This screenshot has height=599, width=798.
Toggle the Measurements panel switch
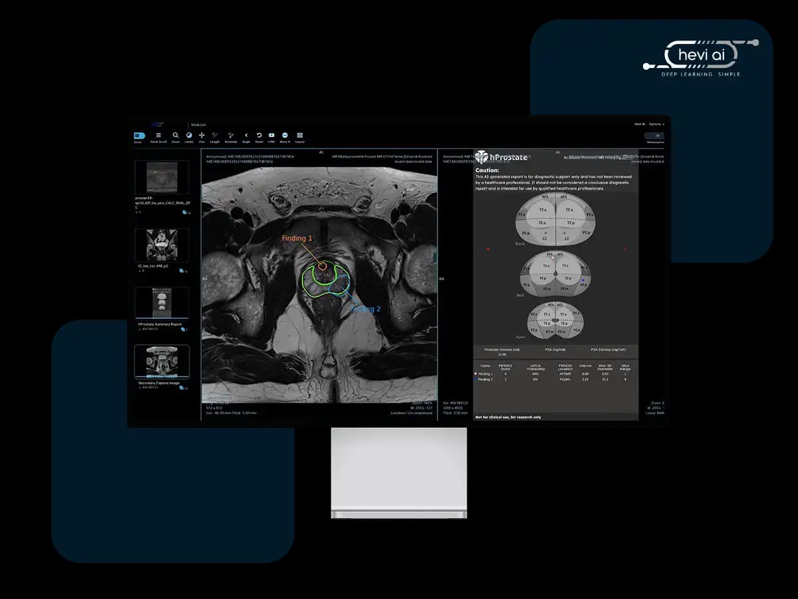pos(654,137)
